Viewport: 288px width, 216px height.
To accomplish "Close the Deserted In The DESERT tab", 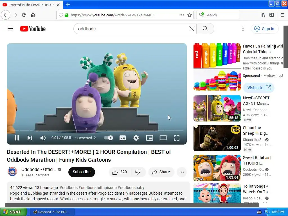I will pyautogui.click(x=58, y=5).
